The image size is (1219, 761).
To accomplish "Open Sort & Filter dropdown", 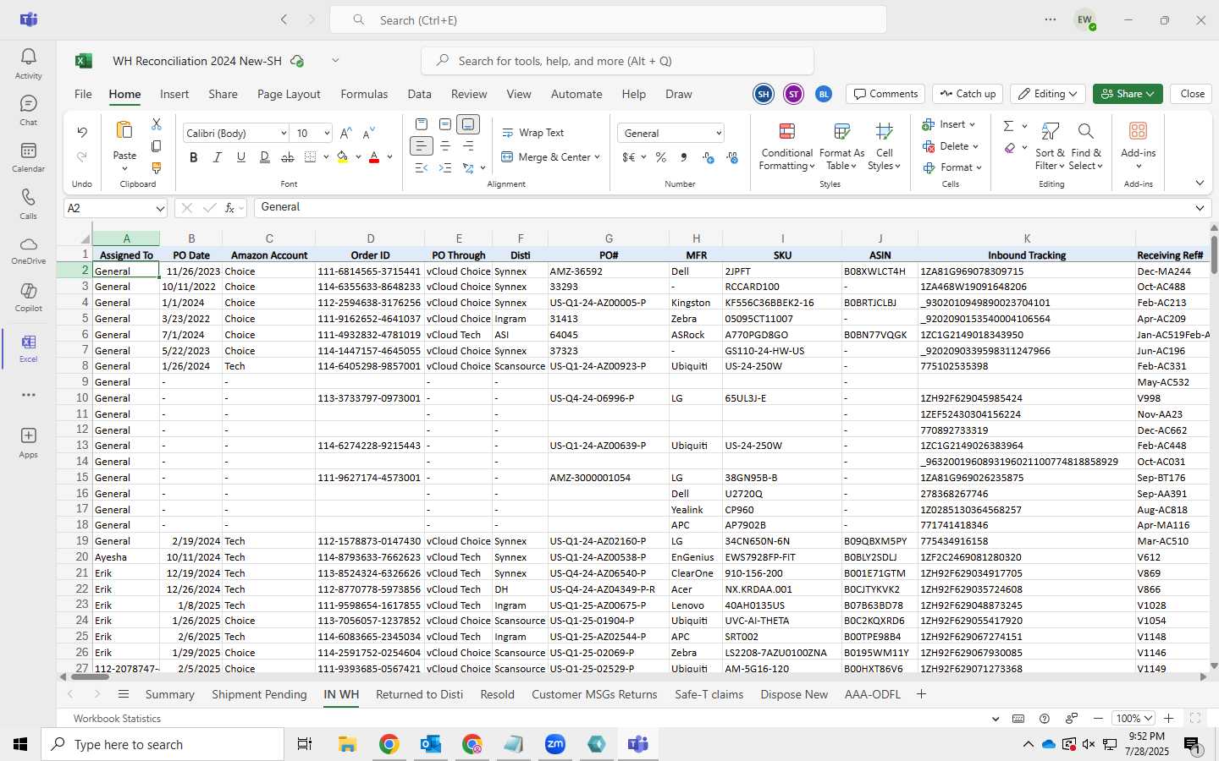I will point(1050,146).
